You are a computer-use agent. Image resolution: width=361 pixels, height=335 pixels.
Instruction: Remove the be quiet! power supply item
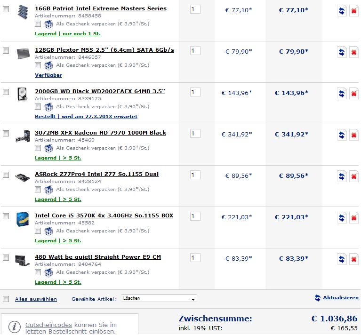click(x=354, y=260)
